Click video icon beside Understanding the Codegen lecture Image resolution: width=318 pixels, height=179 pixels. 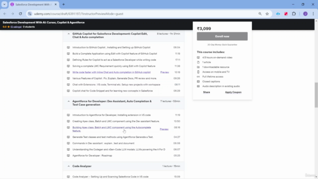(x=69, y=149)
